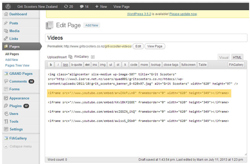250x164 pixels.
Task: Click the Upload/Insert media icon
Action: point(70,57)
